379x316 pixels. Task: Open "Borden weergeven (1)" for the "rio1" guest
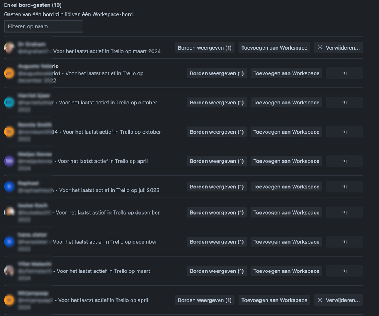217,73
